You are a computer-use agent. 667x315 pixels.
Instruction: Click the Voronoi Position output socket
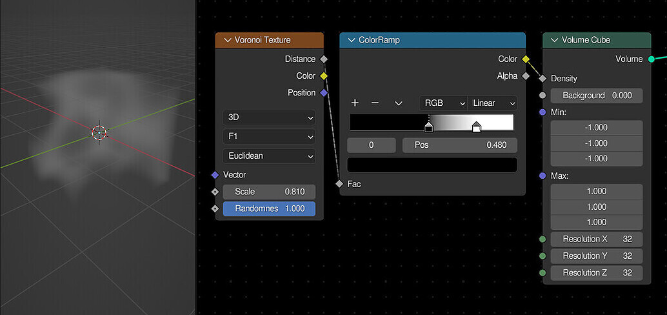[324, 93]
